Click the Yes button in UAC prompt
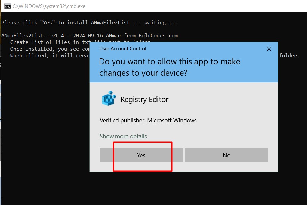The width and height of the screenshot is (307, 205). [141, 155]
